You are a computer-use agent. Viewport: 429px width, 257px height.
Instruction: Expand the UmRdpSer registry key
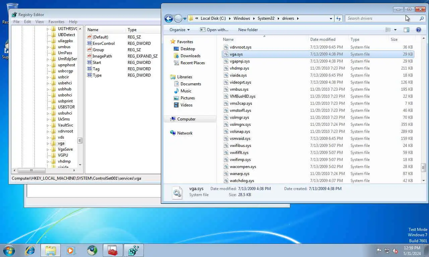48,59
